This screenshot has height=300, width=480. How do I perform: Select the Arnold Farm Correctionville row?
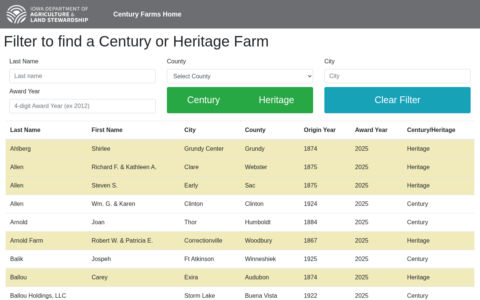[240, 241]
